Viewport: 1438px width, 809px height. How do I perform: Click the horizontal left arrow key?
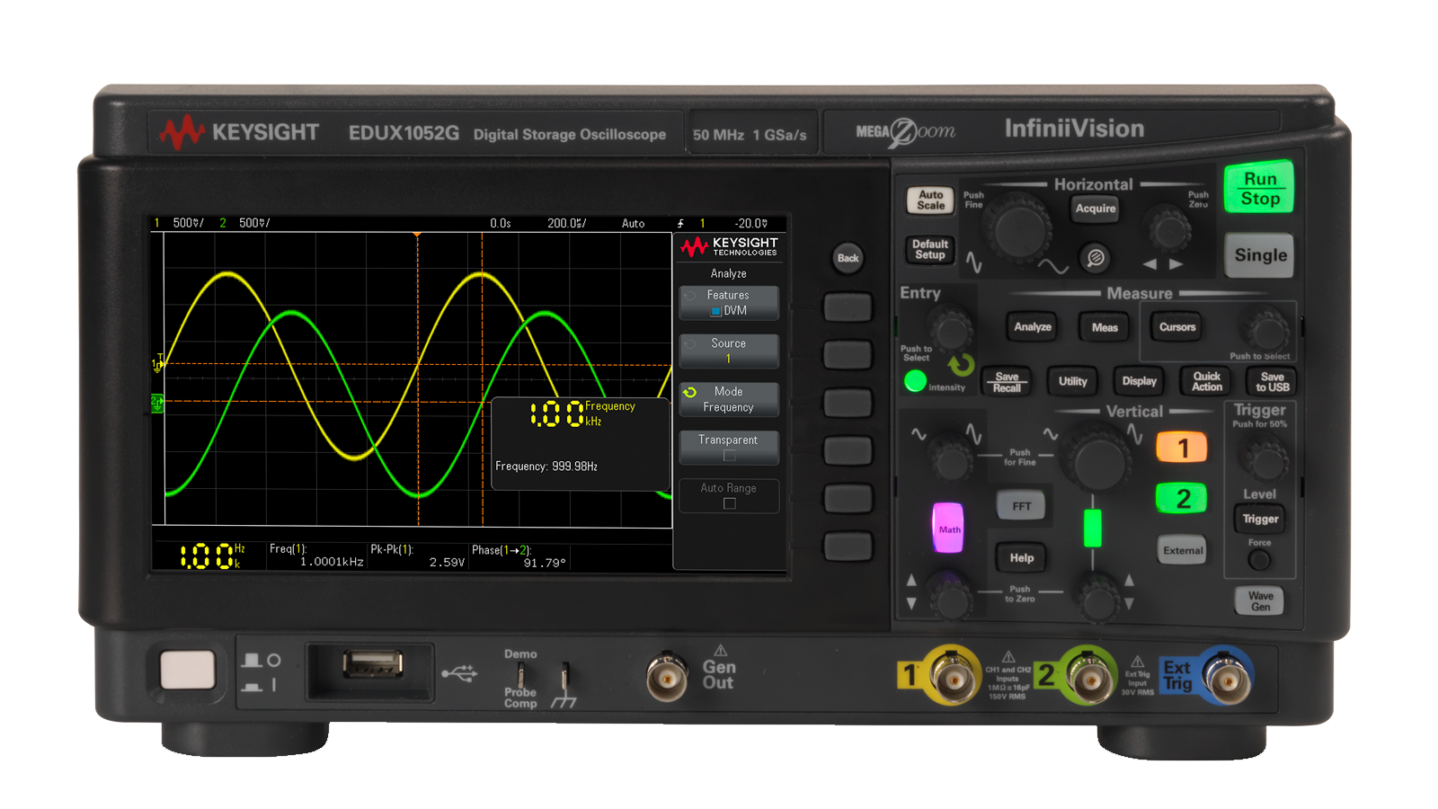click(1150, 264)
